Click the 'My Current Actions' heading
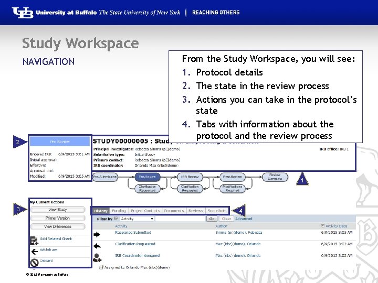This screenshot has height=283, width=378. coord(47,202)
